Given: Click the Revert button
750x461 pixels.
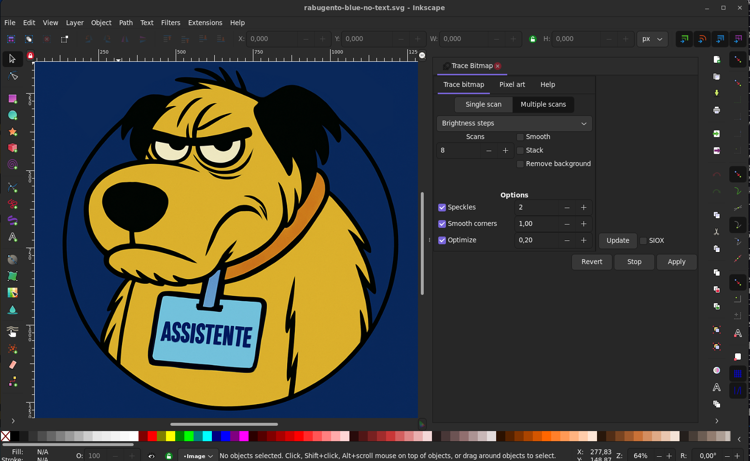Looking at the screenshot, I should (x=592, y=262).
